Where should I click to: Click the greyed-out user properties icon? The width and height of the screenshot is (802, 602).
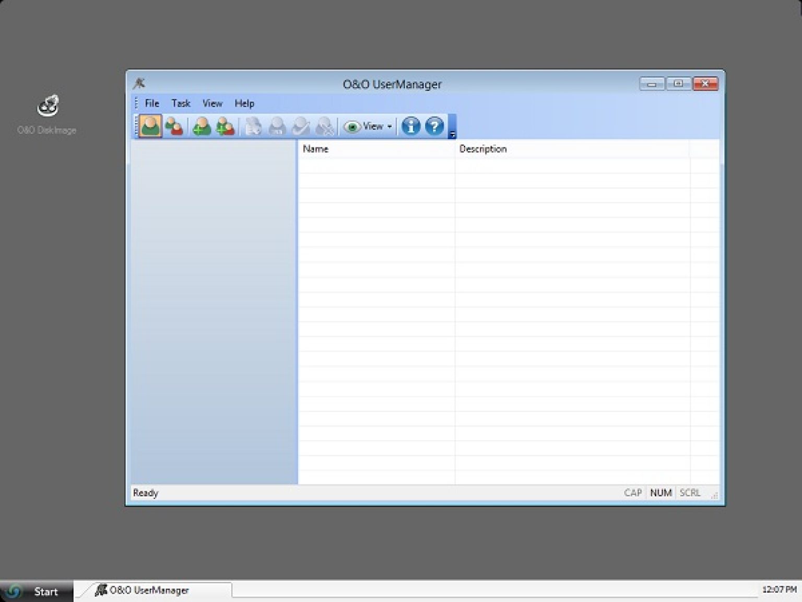(x=277, y=126)
